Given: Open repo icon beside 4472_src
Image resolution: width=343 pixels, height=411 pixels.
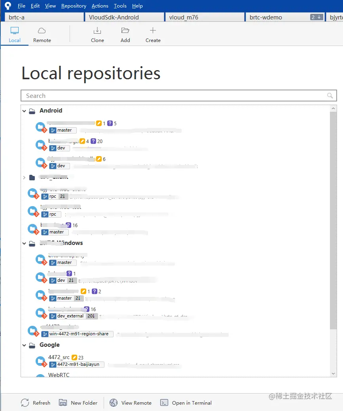Looking at the screenshot, I should (41, 362).
